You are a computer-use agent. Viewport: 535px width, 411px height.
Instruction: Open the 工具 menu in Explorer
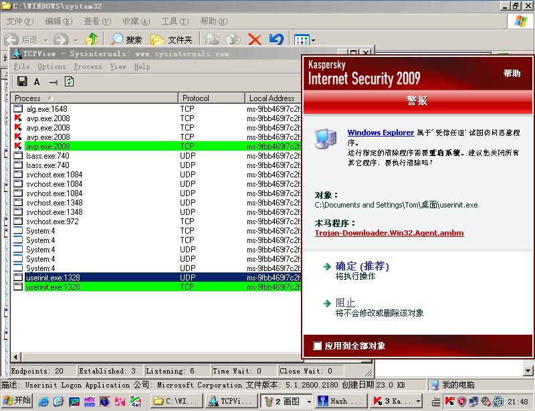pyautogui.click(x=175, y=21)
